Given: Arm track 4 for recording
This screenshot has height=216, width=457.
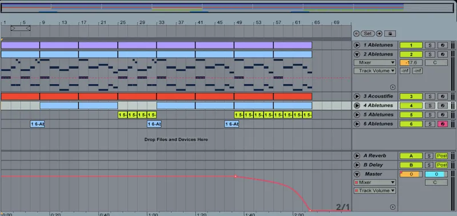Looking at the screenshot, I should [442, 106].
